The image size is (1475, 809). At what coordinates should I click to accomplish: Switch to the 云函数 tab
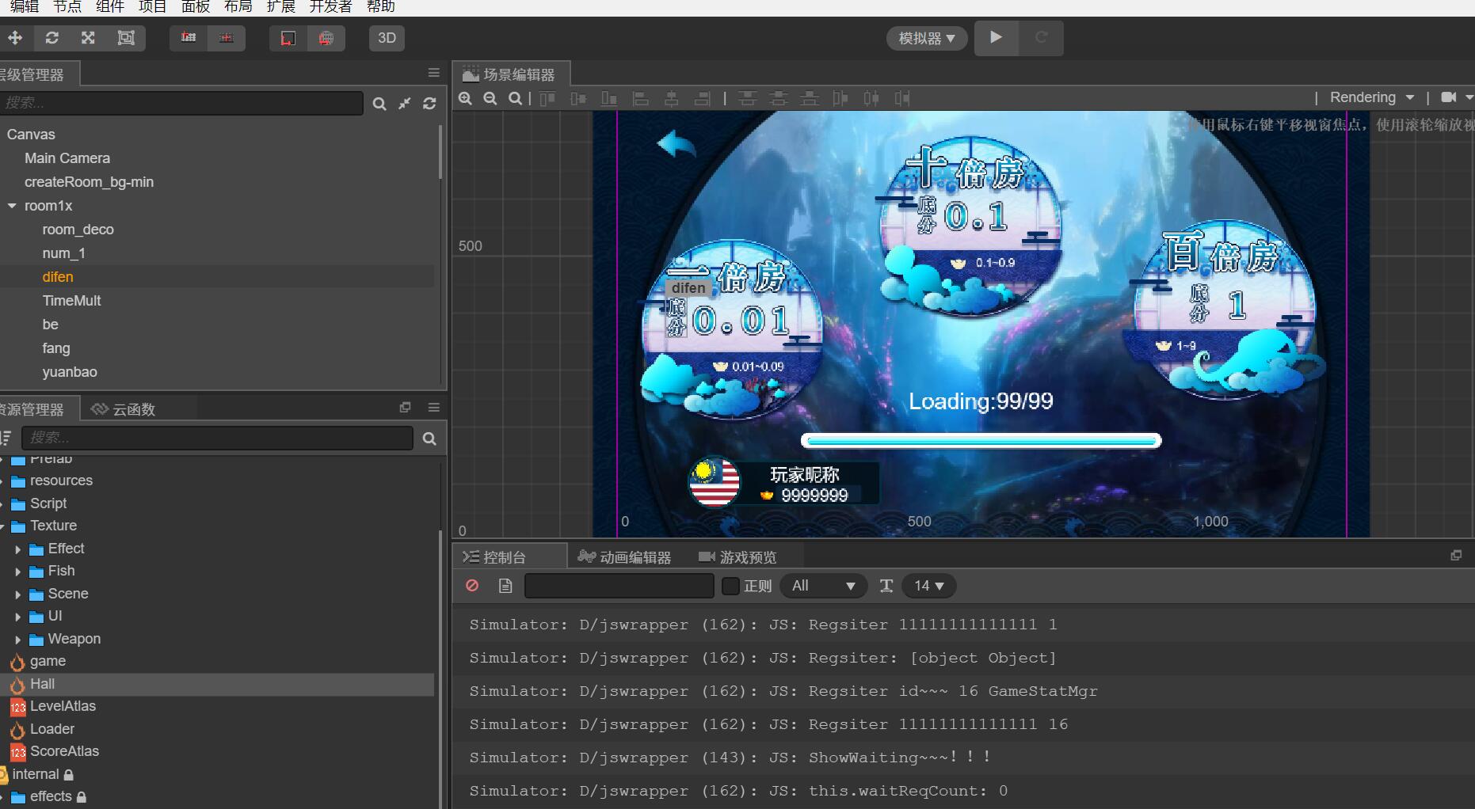pos(124,409)
